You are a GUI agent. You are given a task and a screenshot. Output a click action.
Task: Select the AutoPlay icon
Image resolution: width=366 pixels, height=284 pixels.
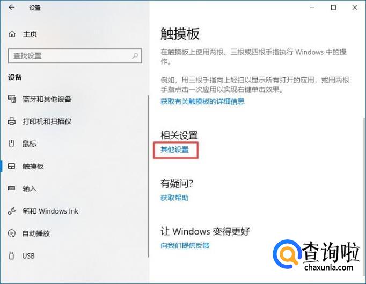click(x=12, y=233)
